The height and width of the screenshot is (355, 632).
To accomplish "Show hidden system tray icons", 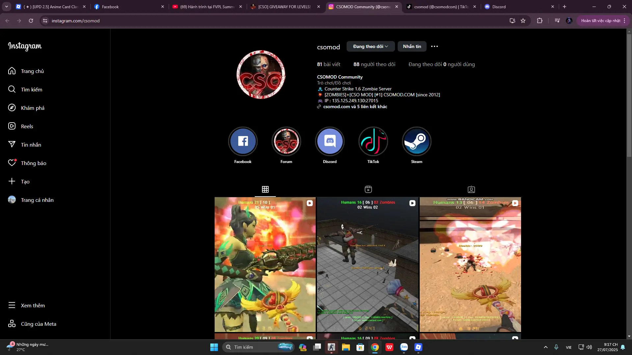I will [546, 347].
